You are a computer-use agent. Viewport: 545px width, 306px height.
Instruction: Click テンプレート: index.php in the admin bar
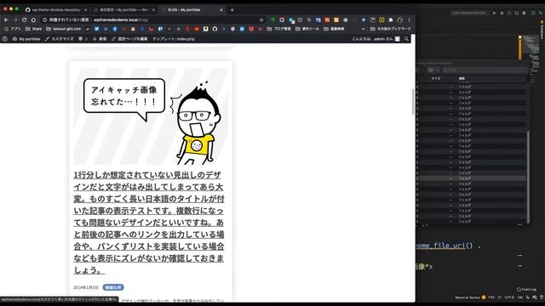pos(174,39)
